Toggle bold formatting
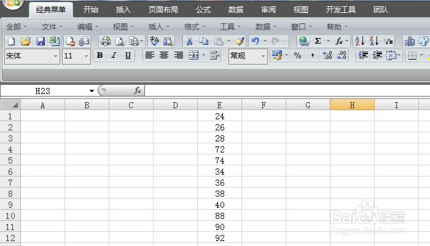Viewport: 430px width, 246px height. 100,56
